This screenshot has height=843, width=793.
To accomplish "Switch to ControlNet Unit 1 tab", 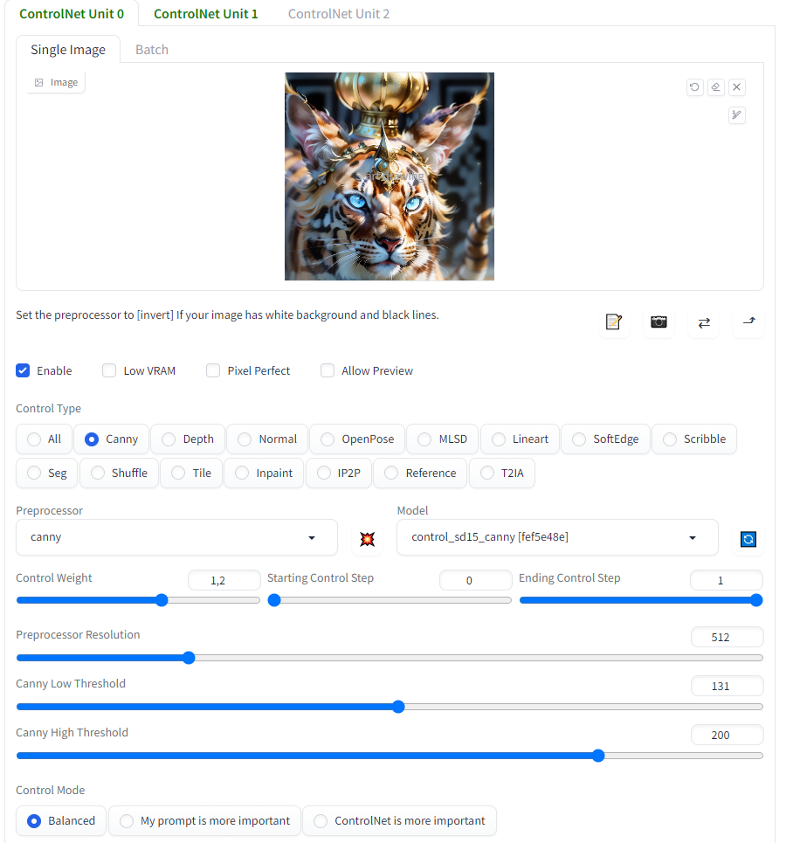I will tap(205, 14).
